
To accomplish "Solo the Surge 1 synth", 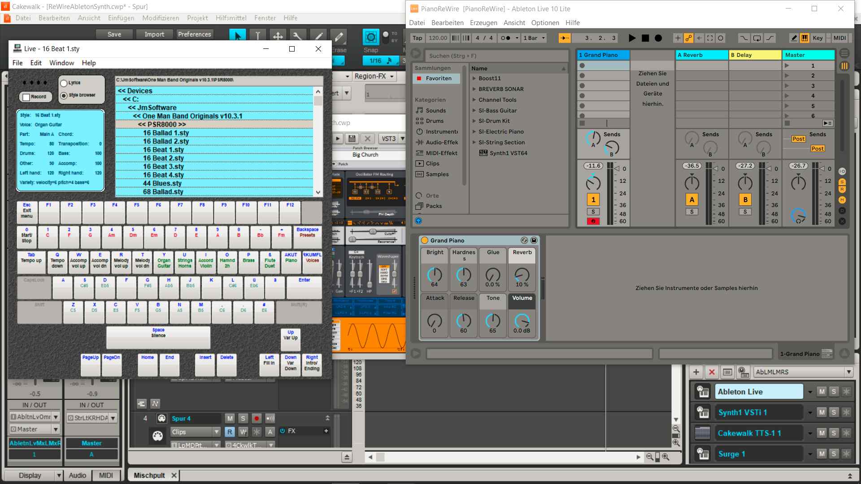I will 834,454.
